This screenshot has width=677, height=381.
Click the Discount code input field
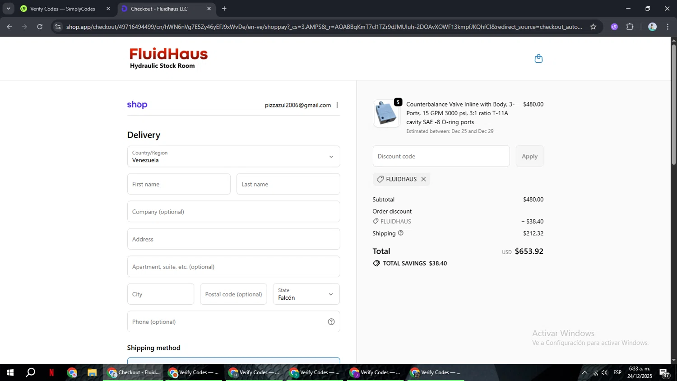click(x=441, y=156)
